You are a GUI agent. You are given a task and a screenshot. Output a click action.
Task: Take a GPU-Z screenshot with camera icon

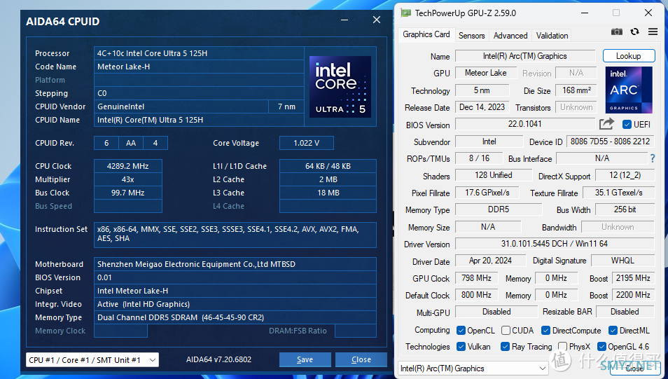(x=616, y=32)
